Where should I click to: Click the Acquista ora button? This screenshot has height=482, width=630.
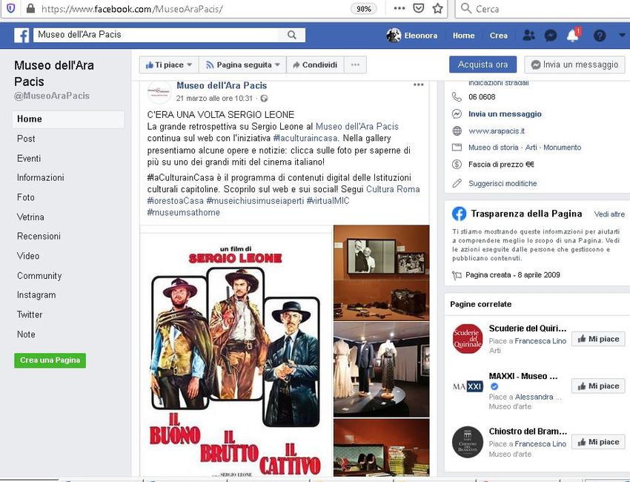coord(483,65)
